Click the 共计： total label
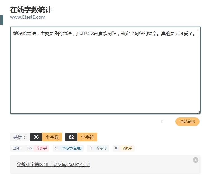This screenshot has width=206, height=181. (20, 137)
